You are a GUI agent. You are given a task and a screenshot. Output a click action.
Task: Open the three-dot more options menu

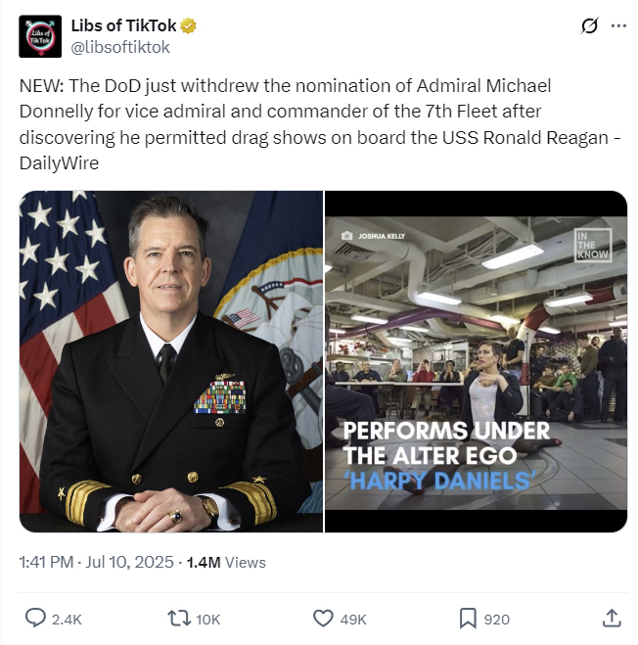tap(618, 25)
